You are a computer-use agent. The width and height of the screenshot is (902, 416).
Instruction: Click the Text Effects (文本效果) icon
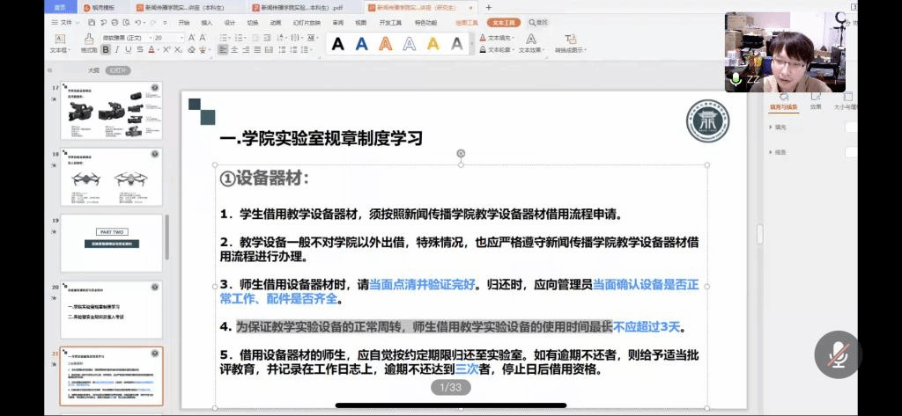(531, 39)
